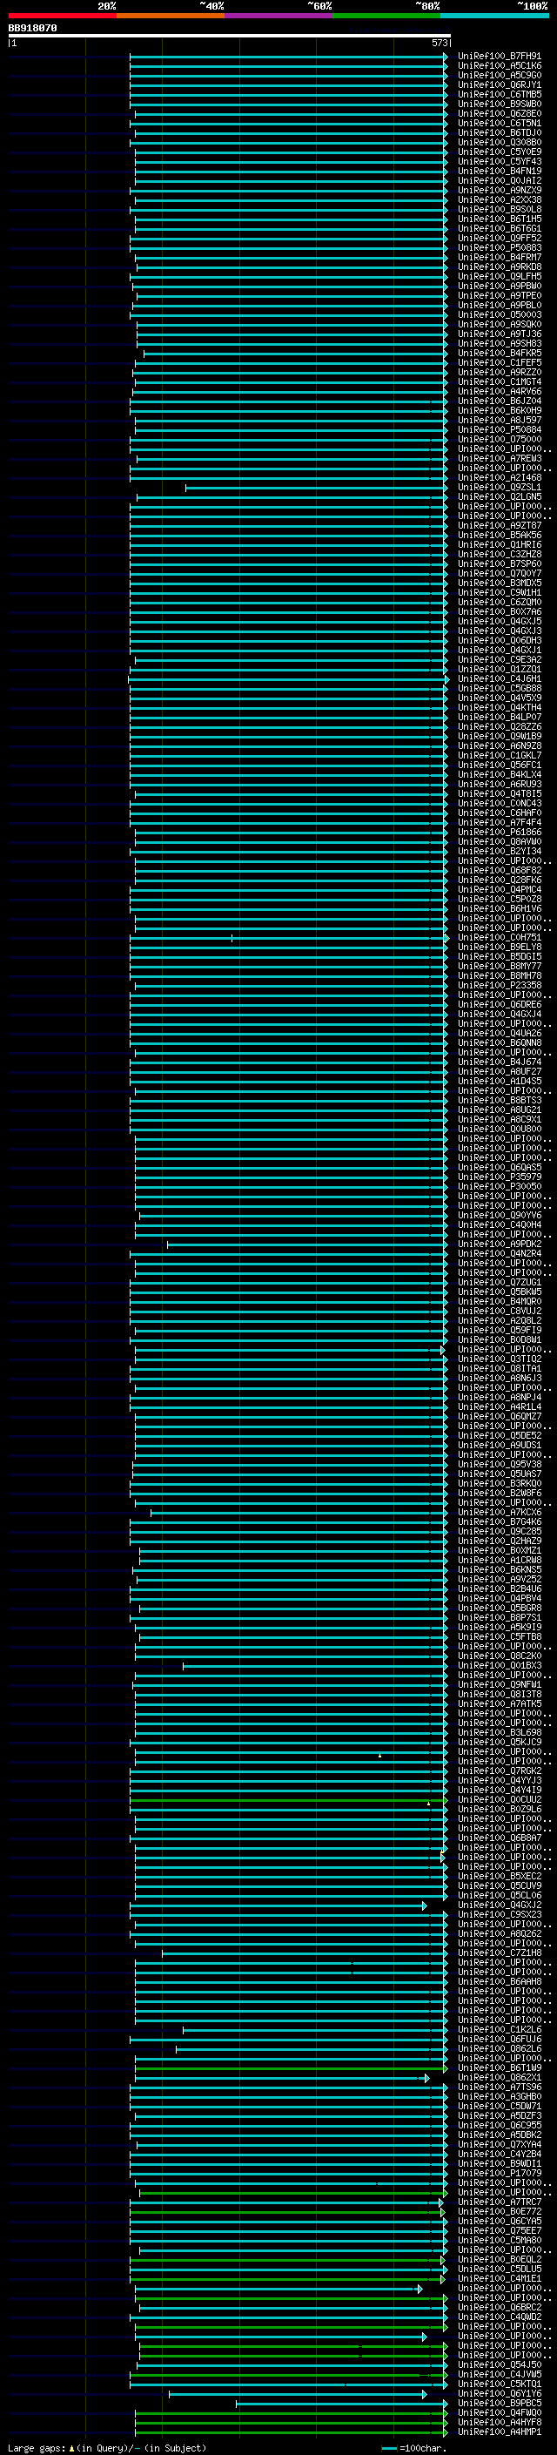Select hit UniRef100_C0H751
The image size is (557, 2455).
coord(499,938)
